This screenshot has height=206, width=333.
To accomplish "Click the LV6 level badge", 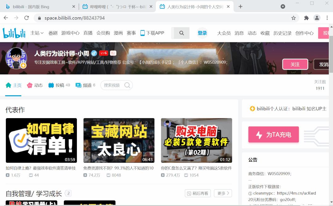I will (x=104, y=53).
